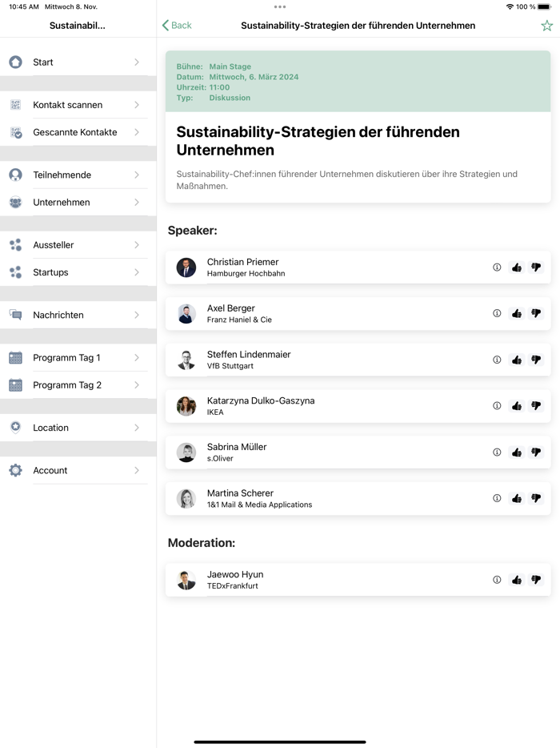Give Axel Berger a thumbs up
This screenshot has height=748, width=560.
click(x=516, y=313)
